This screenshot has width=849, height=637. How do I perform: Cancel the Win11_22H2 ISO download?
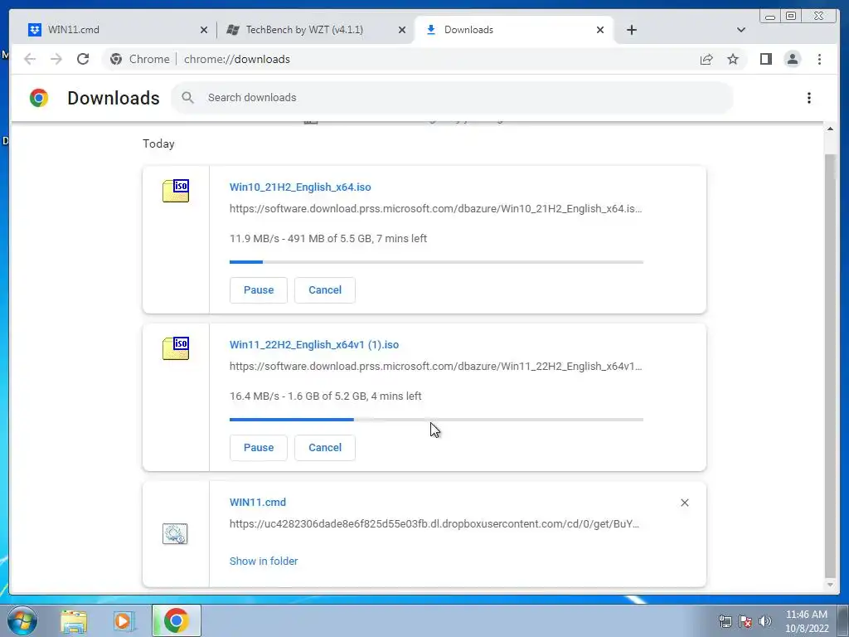[x=325, y=447]
